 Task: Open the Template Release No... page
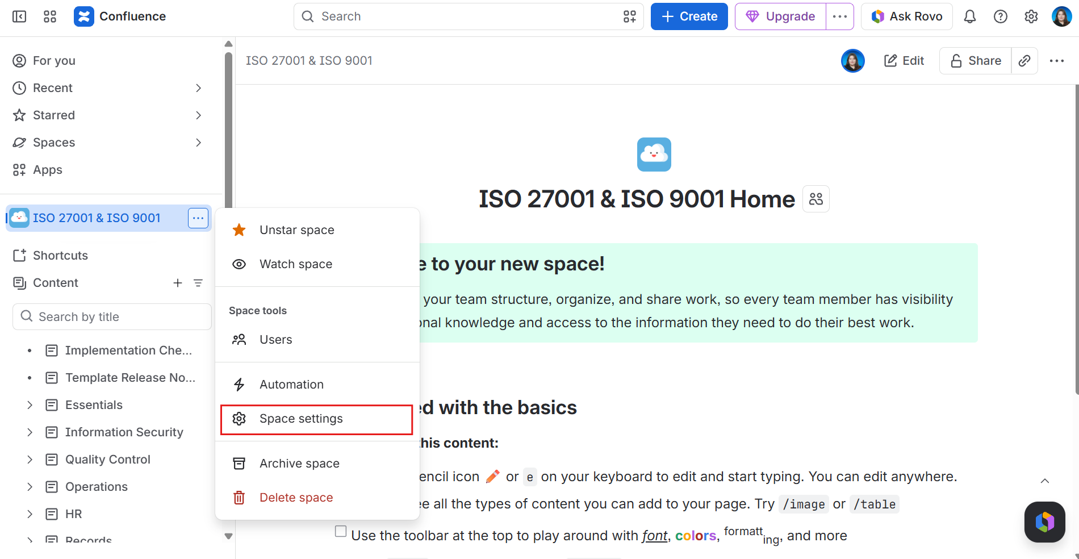tap(130, 378)
